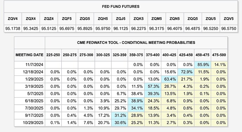Image resolution: width=242 pixels, height=132 pixels.
Task: Click the 38.9% cell for 6/18/2025
Action: click(136, 101)
